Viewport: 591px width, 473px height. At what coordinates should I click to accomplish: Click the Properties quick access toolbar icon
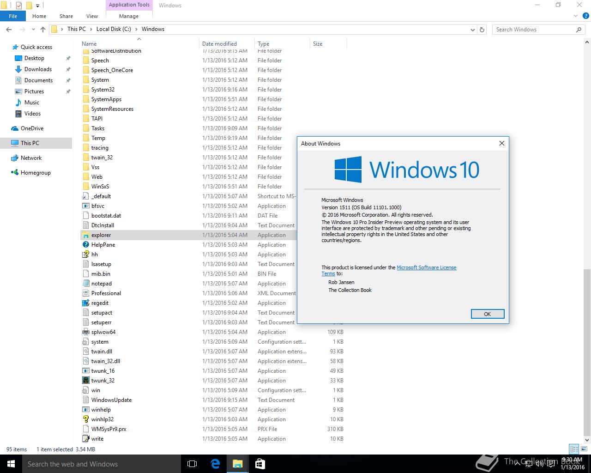[19, 6]
